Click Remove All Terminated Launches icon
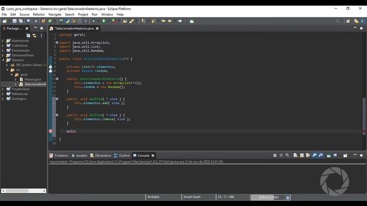367x206 pixels. (x=287, y=155)
